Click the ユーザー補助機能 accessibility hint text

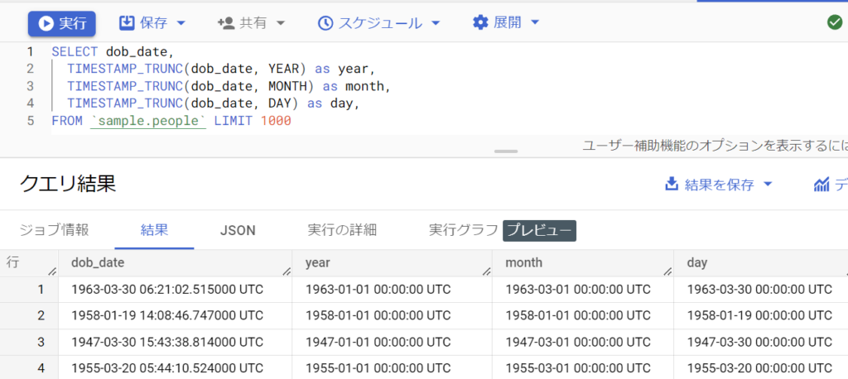(x=715, y=146)
